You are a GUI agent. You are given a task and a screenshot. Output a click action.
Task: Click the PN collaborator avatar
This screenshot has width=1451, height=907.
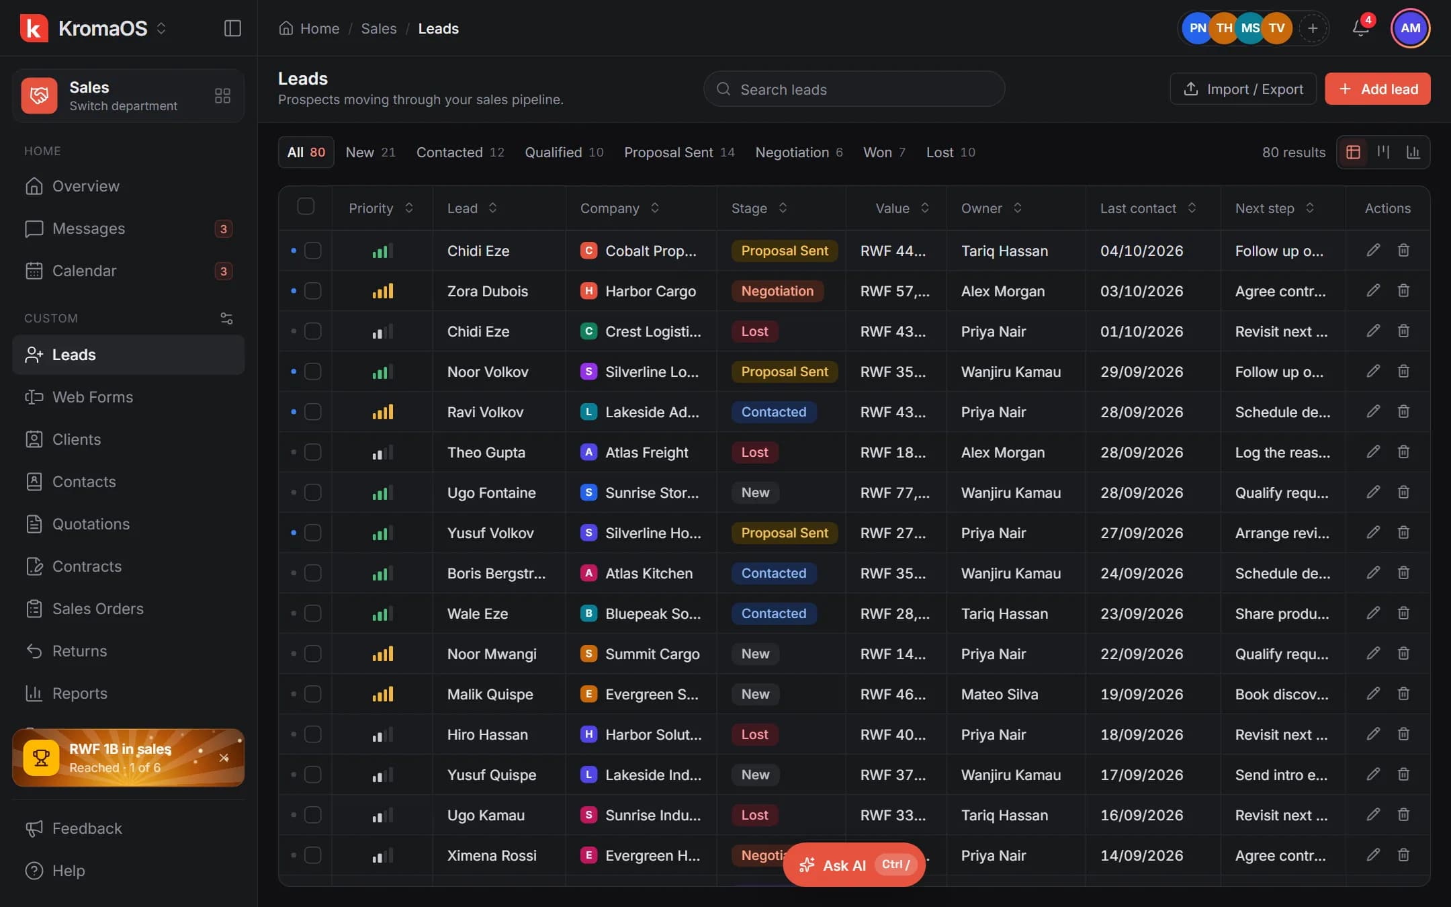tap(1196, 28)
